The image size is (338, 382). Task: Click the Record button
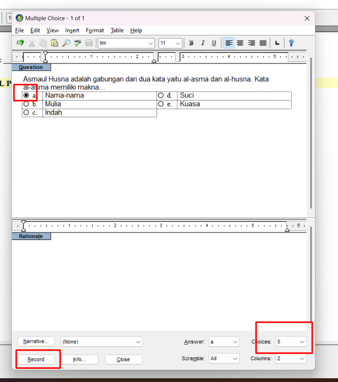pos(36,359)
